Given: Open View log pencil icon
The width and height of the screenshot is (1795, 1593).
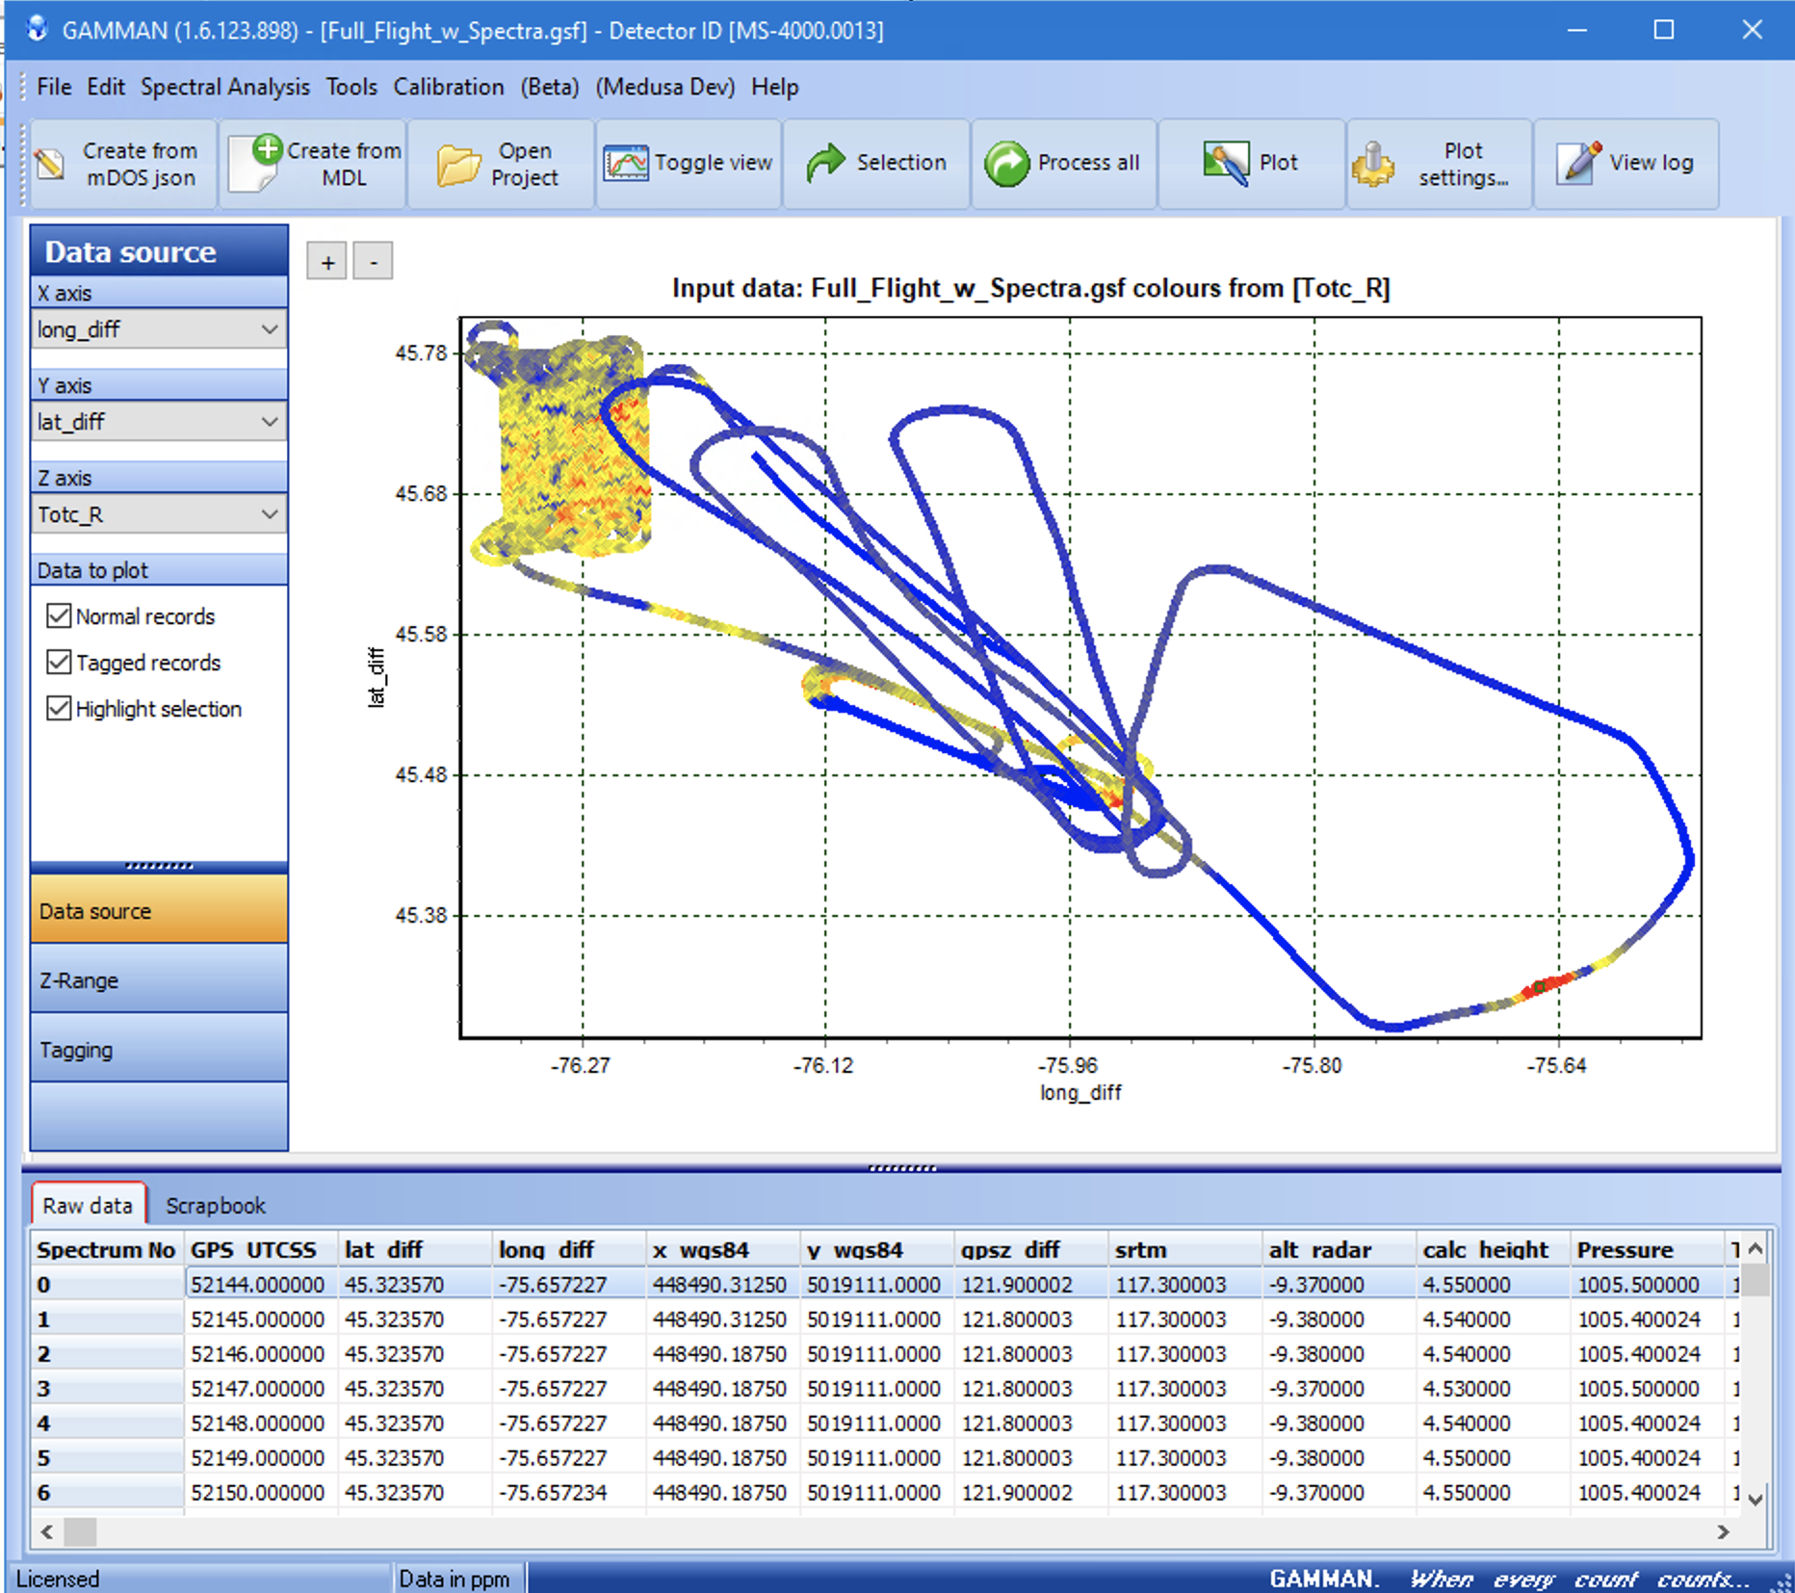Looking at the screenshot, I should click(1578, 164).
